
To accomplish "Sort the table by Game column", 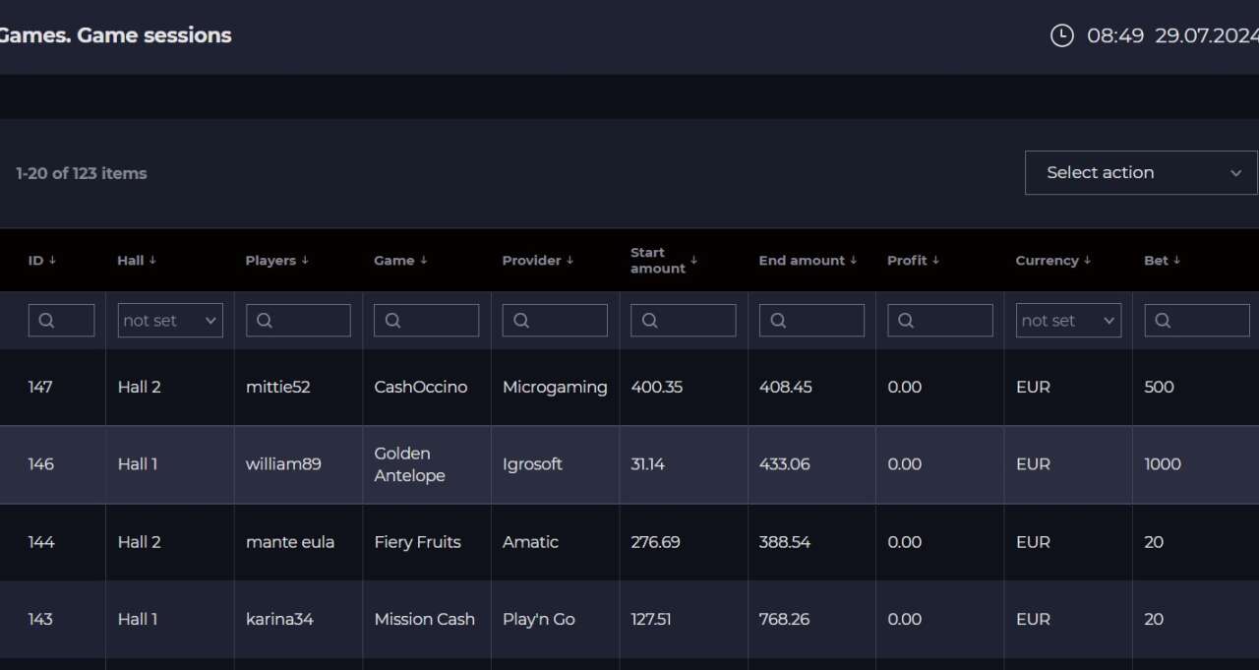I will tap(400, 261).
